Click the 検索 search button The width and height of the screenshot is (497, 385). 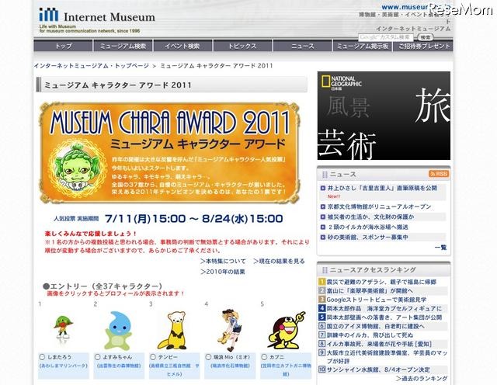coord(425,37)
